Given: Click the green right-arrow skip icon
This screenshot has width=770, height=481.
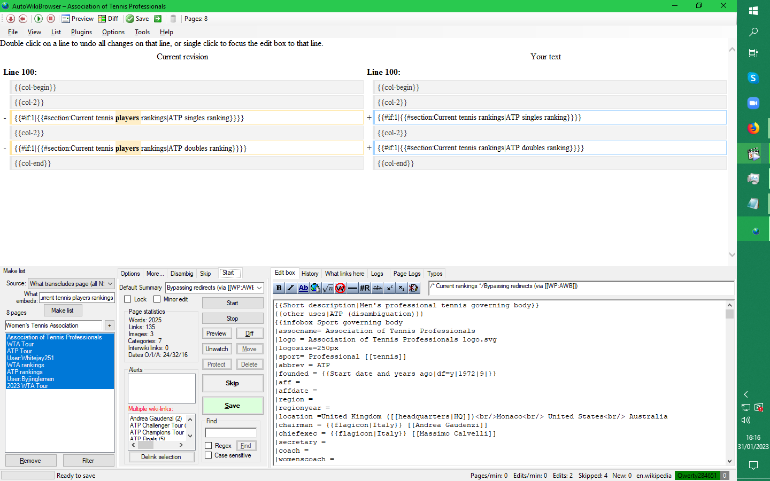Looking at the screenshot, I should click(158, 19).
